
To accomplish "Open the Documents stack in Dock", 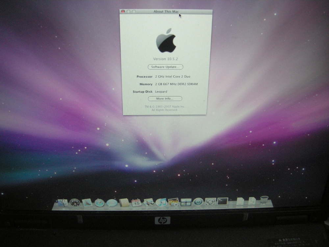I will (240, 201).
